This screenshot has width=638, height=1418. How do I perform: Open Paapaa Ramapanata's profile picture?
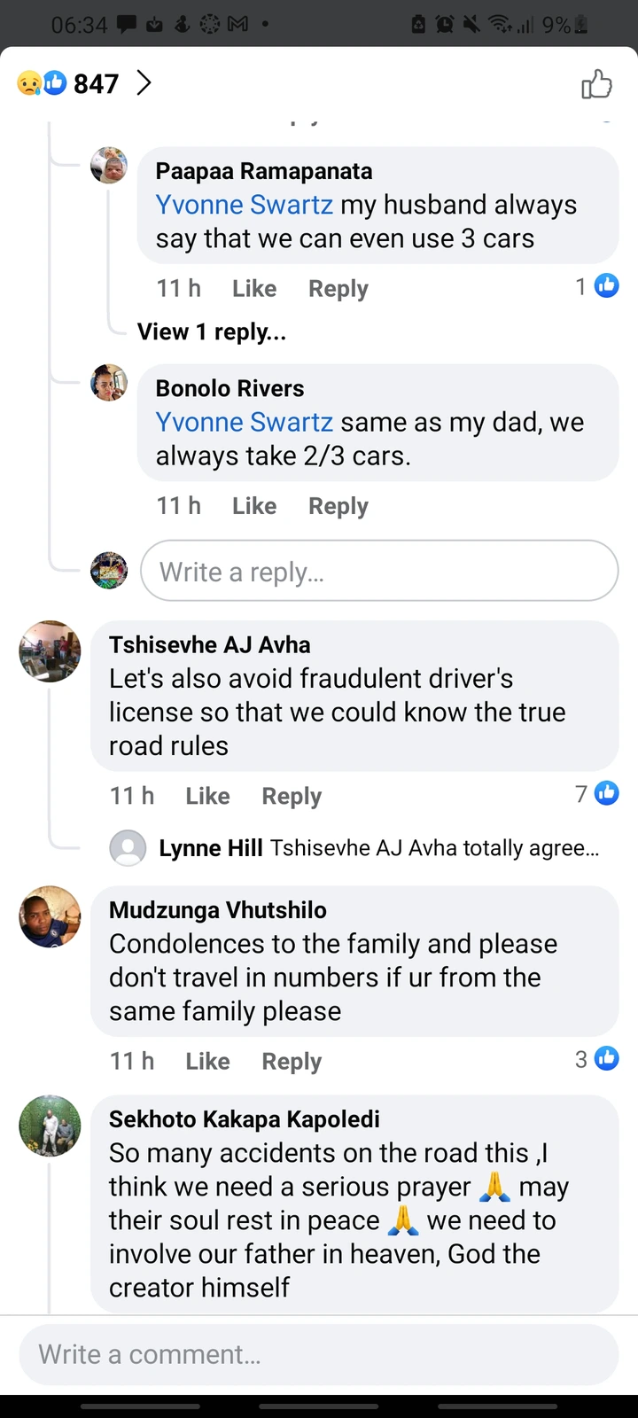point(109,166)
